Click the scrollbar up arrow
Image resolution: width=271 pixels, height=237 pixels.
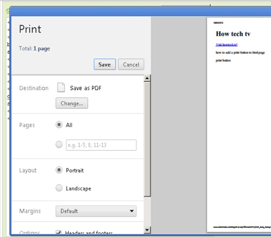147,78
